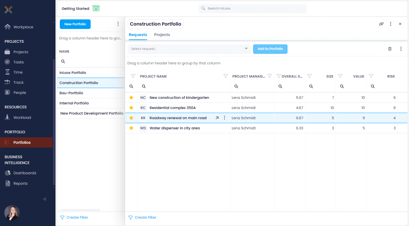Image resolution: width=409 pixels, height=226 pixels.
Task: Open Roadway renewal request via arrow icon
Action: tap(217, 118)
